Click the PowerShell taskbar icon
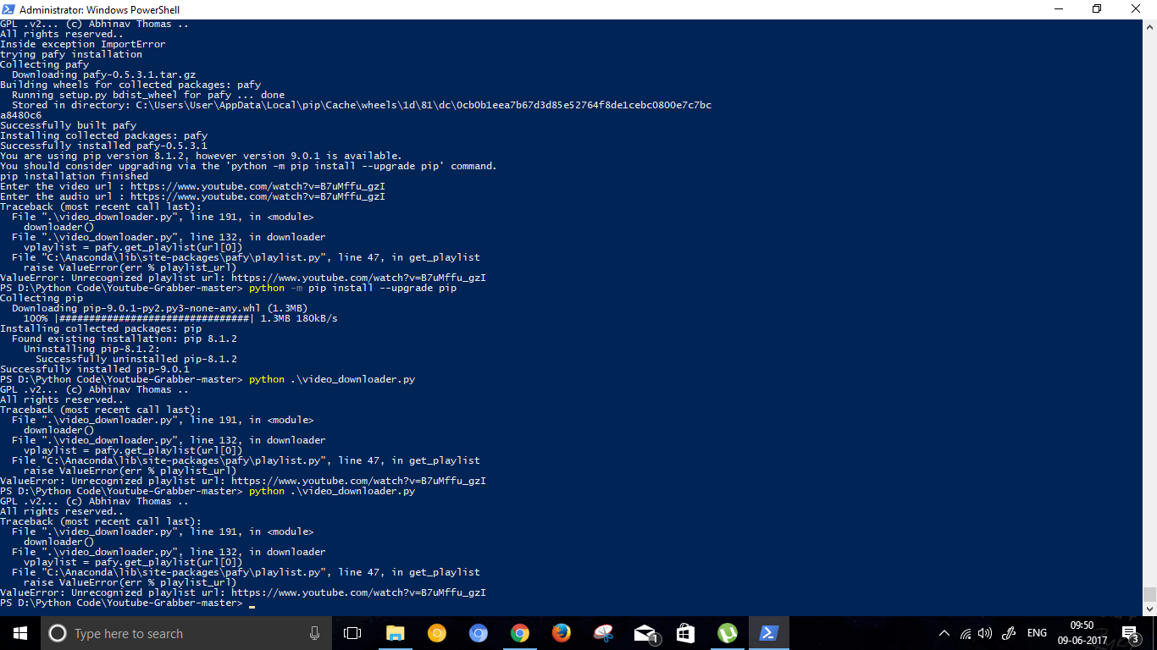Screen dimensions: 1157x650 tap(769, 633)
